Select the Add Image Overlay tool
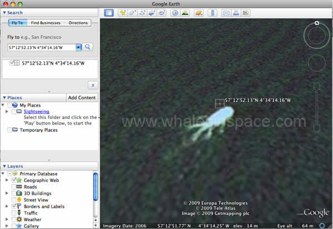The width and height of the screenshot is (333, 229). tap(152, 13)
